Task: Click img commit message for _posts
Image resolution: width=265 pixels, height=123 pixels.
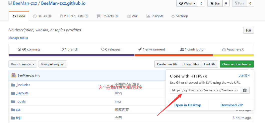Action: (118, 101)
